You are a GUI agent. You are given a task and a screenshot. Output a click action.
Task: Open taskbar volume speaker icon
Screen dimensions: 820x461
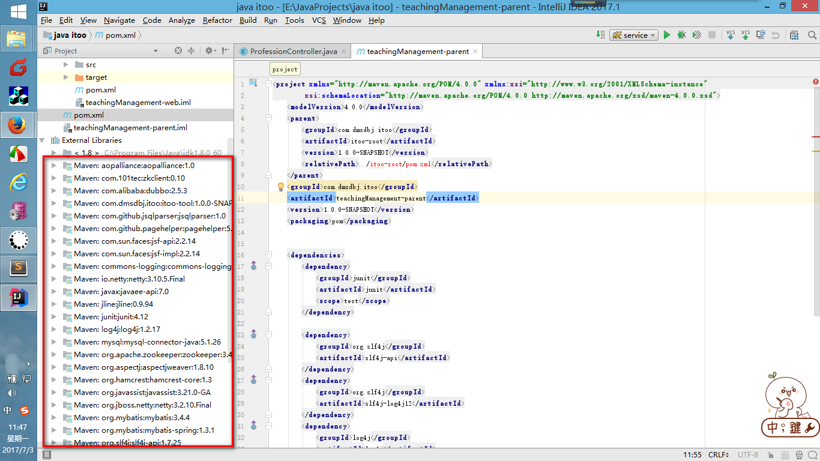click(11, 394)
